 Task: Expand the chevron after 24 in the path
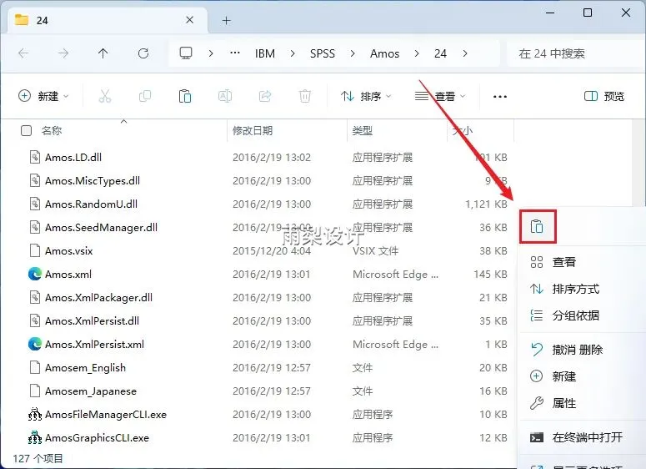[465, 53]
